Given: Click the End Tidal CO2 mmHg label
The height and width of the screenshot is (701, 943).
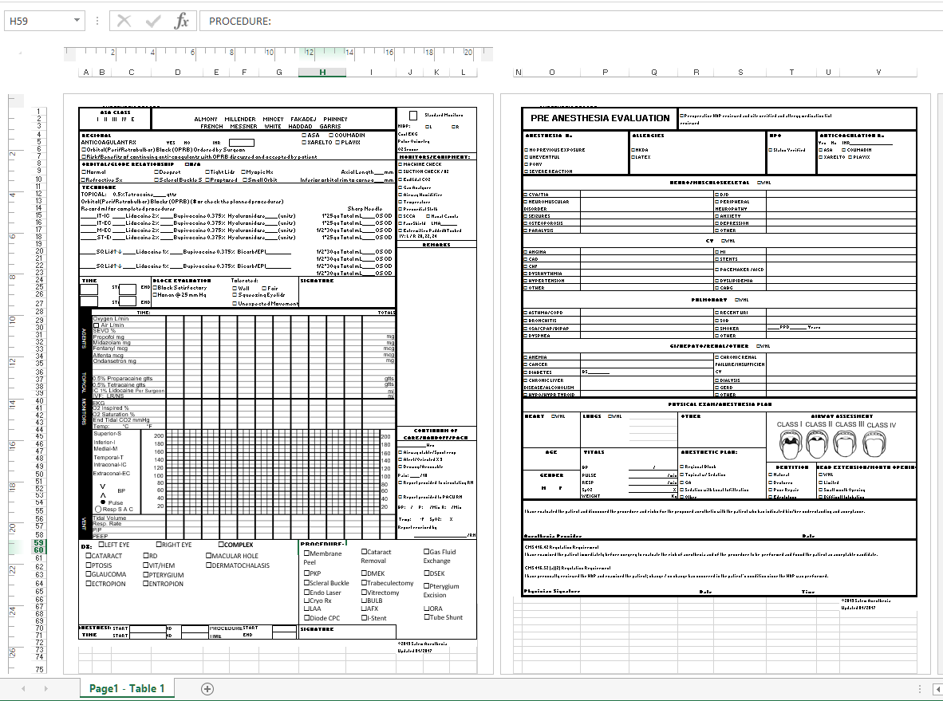Looking at the screenshot, I should (x=121, y=420).
